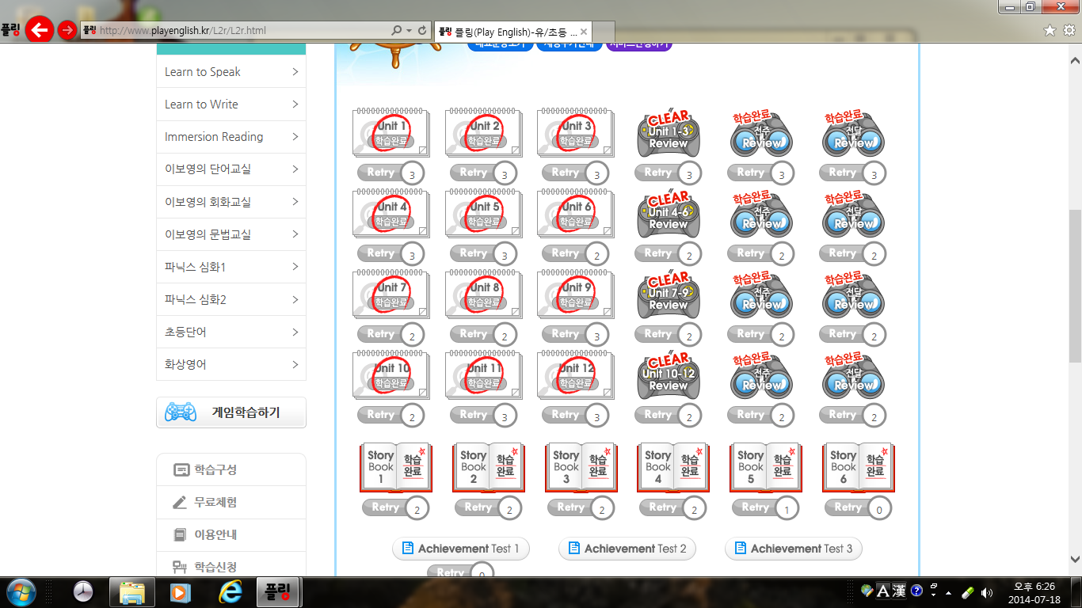The height and width of the screenshot is (608, 1082).
Task: Refresh the page in the address bar
Action: [422, 30]
